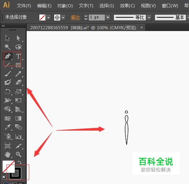Click the Fill color box in toolbox

[x=8, y=166]
